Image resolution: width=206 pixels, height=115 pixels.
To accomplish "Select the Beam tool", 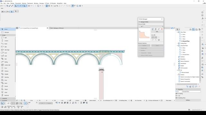I will [x=7, y=44].
